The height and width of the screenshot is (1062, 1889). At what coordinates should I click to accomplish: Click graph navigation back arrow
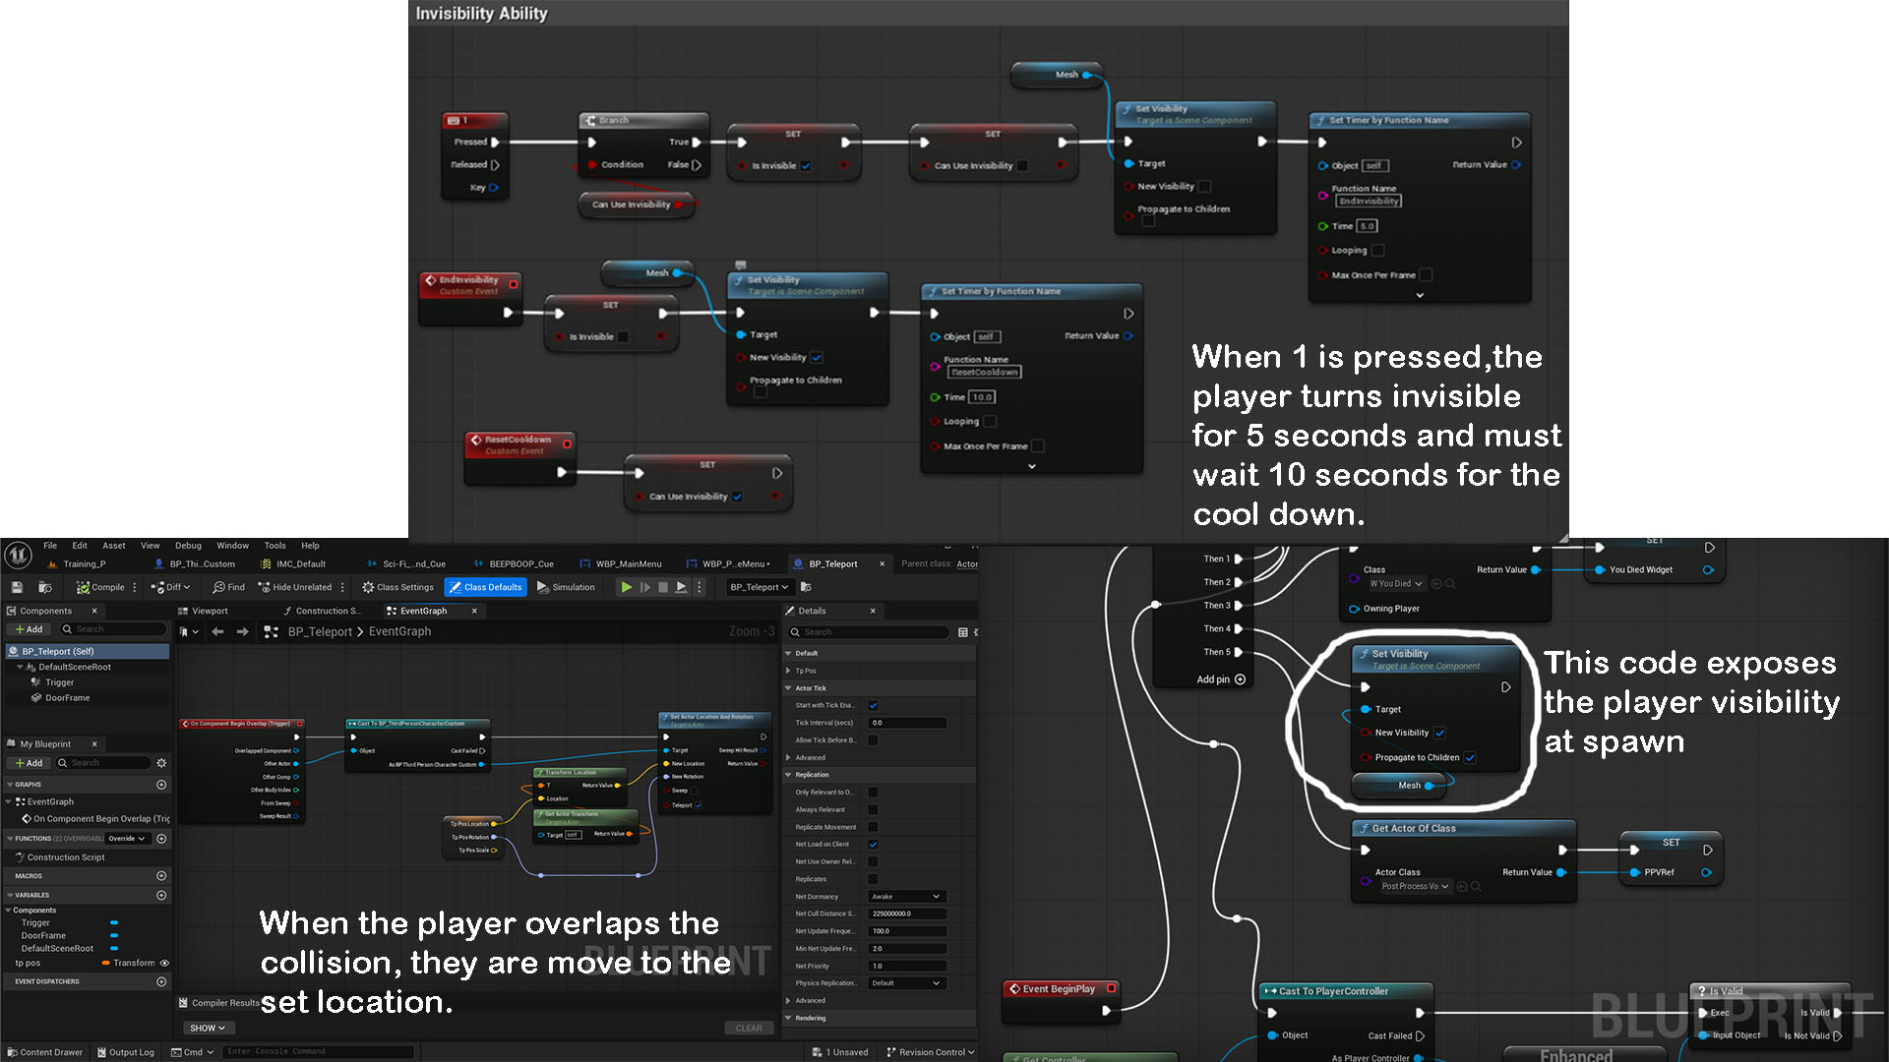tap(217, 631)
